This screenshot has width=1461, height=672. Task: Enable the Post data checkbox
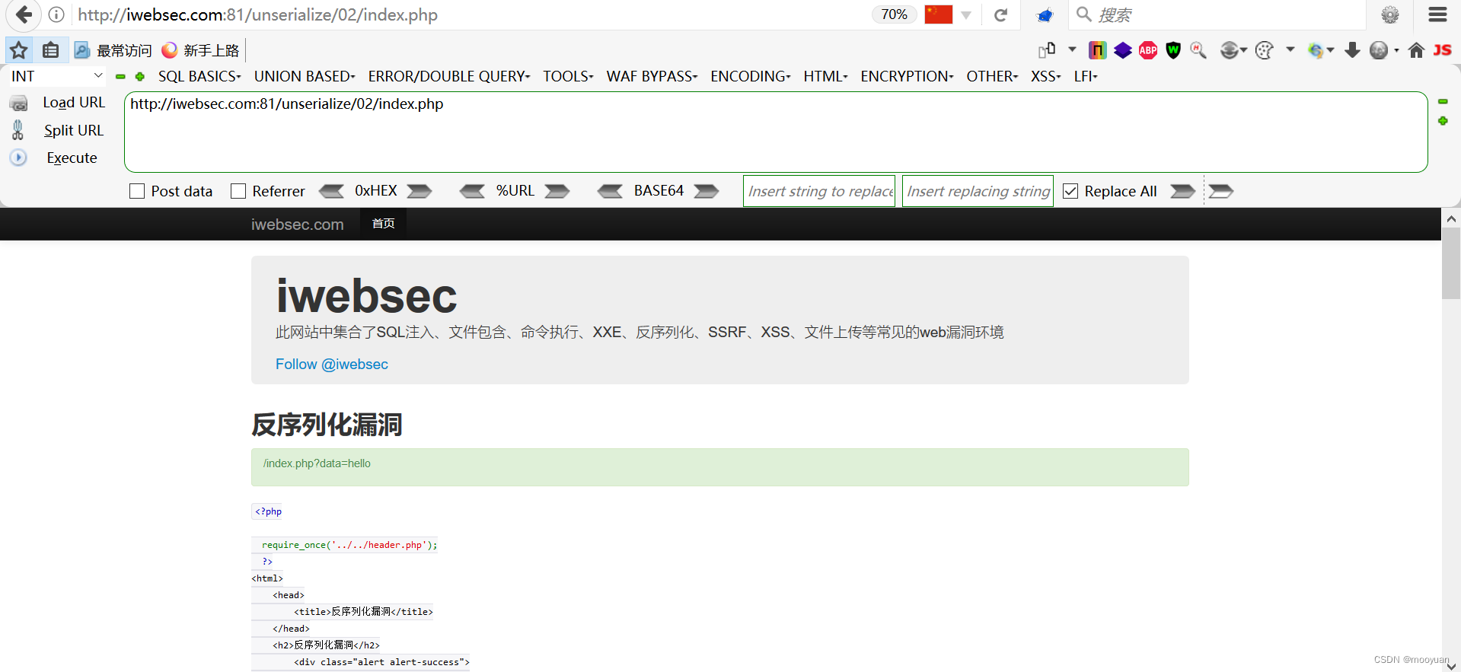click(x=137, y=191)
